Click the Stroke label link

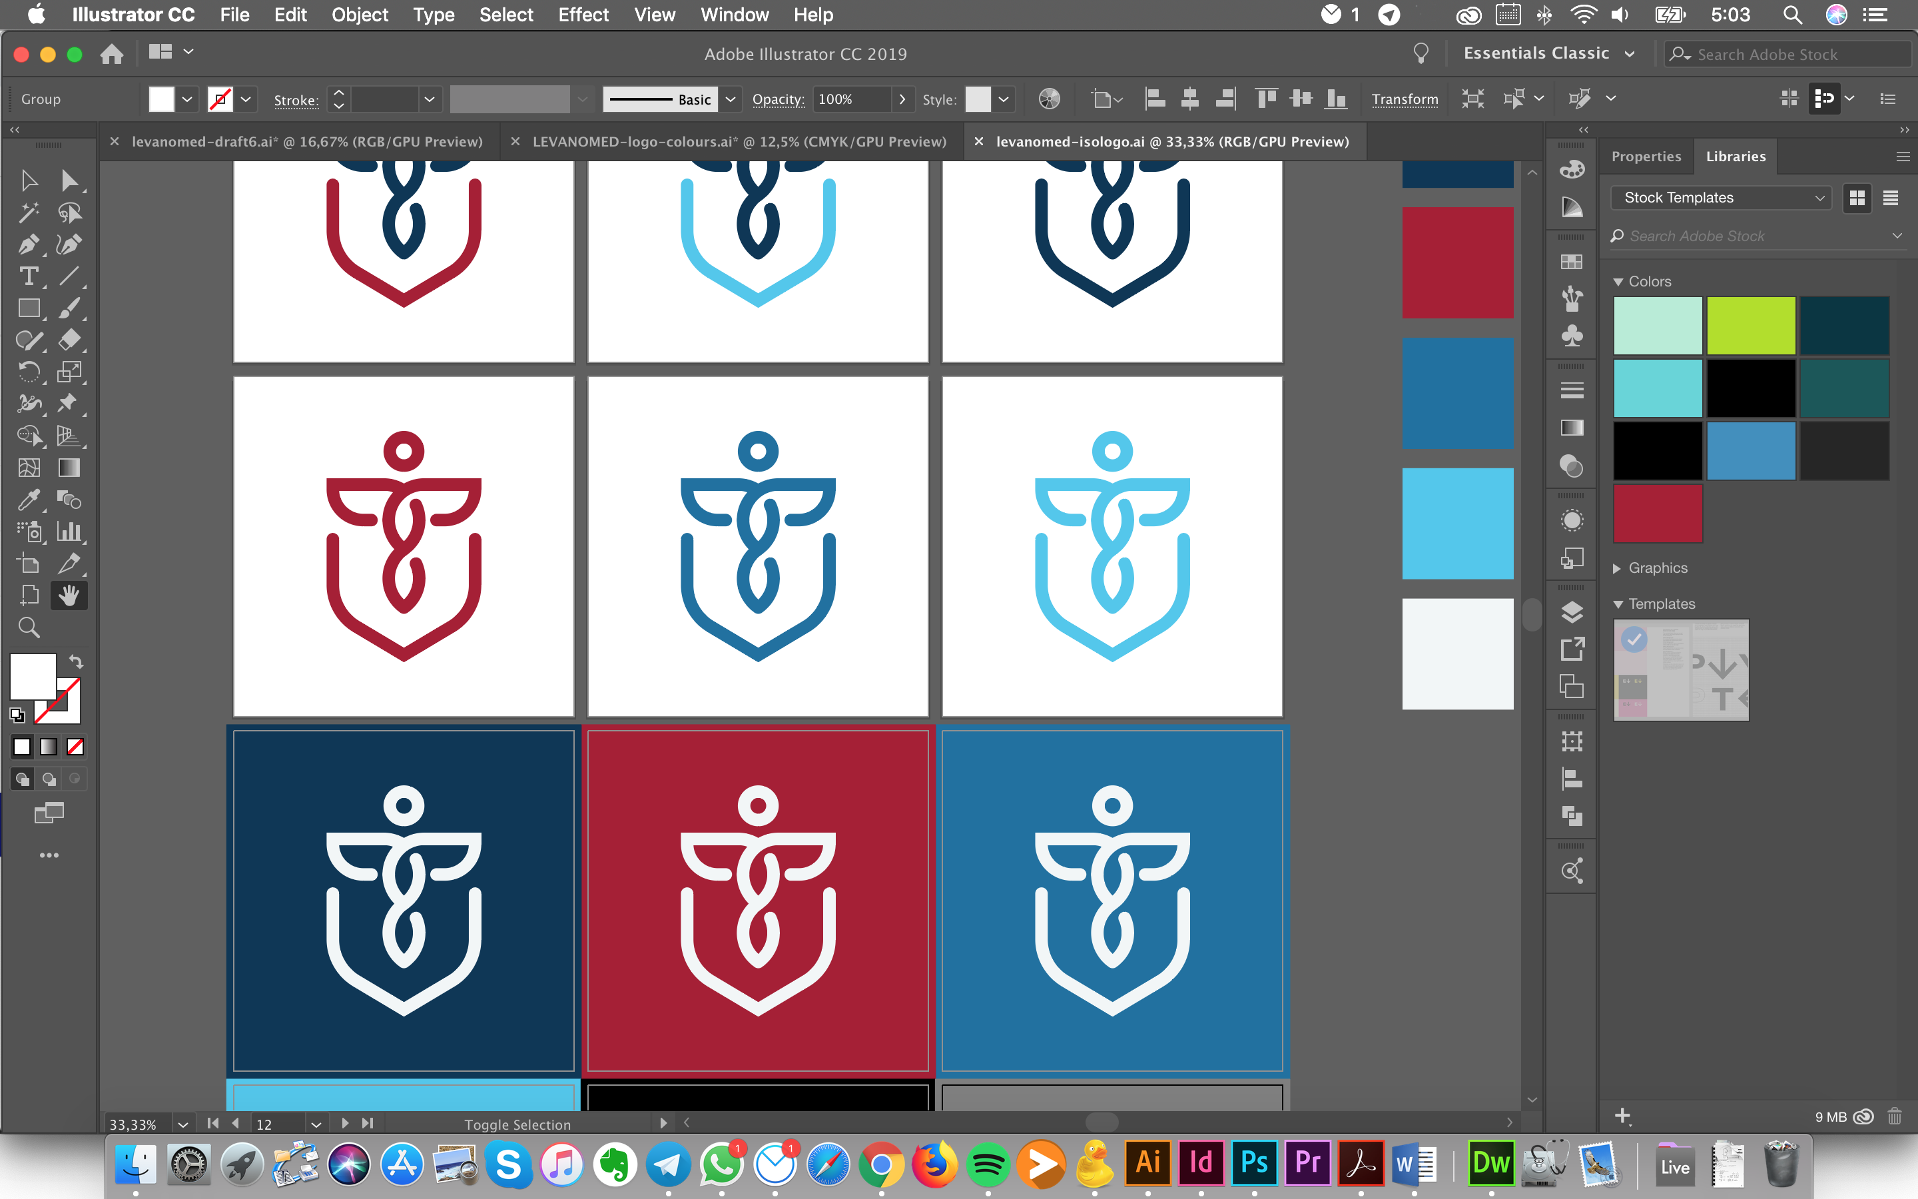click(296, 100)
